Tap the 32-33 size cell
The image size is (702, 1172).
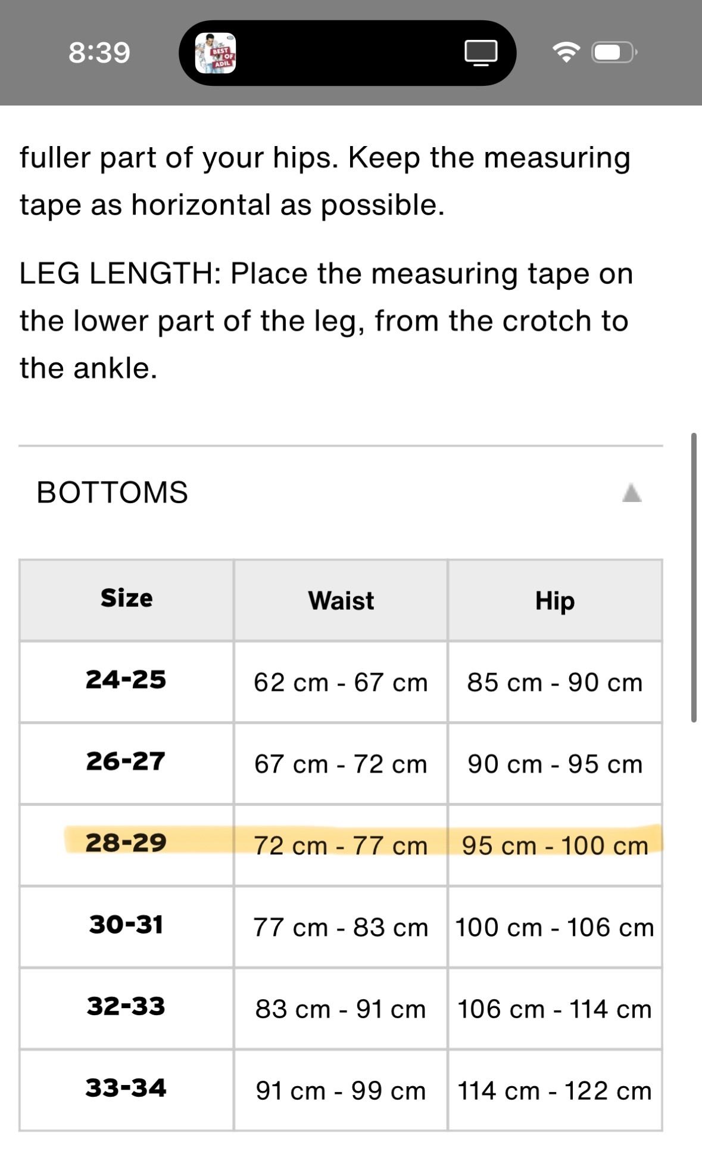point(126,1008)
